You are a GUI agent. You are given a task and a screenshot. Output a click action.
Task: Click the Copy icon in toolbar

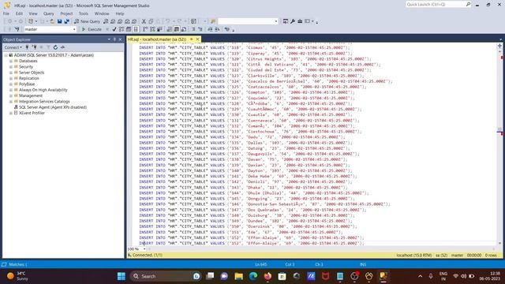coord(151,21)
